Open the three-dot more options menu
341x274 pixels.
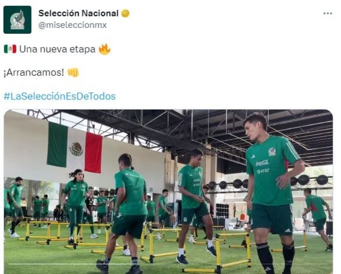pyautogui.click(x=328, y=13)
